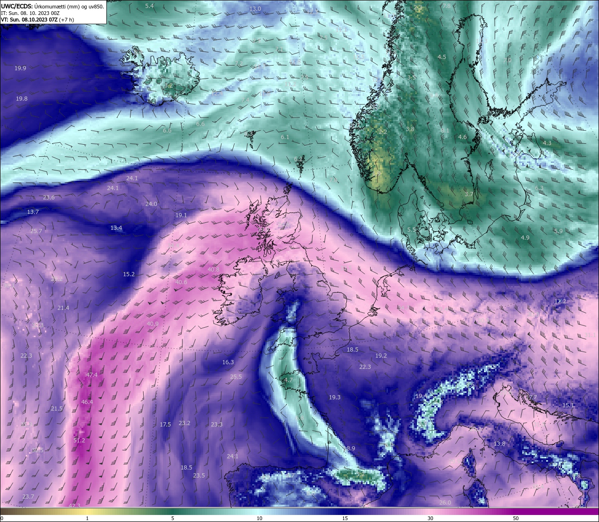Click the value 5.4 along the top edge

point(149,6)
